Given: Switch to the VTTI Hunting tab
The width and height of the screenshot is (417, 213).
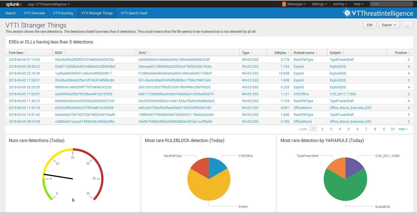Looking at the screenshot, I should click(63, 13).
